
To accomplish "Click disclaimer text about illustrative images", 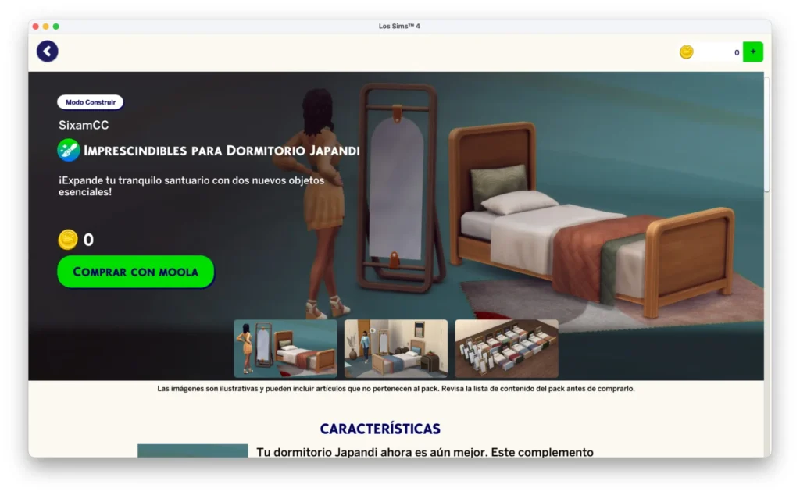I will tap(396, 389).
